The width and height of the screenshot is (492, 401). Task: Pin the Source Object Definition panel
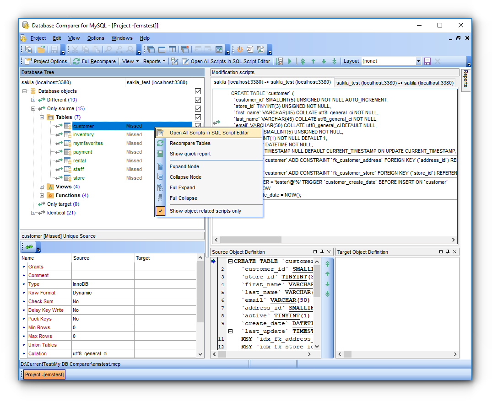[x=322, y=252]
